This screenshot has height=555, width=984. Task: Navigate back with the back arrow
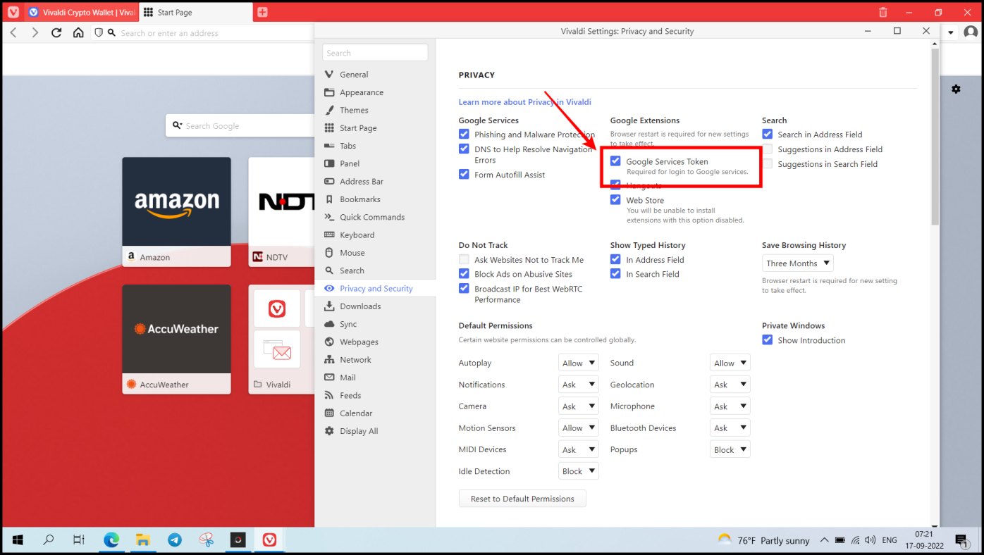(13, 32)
